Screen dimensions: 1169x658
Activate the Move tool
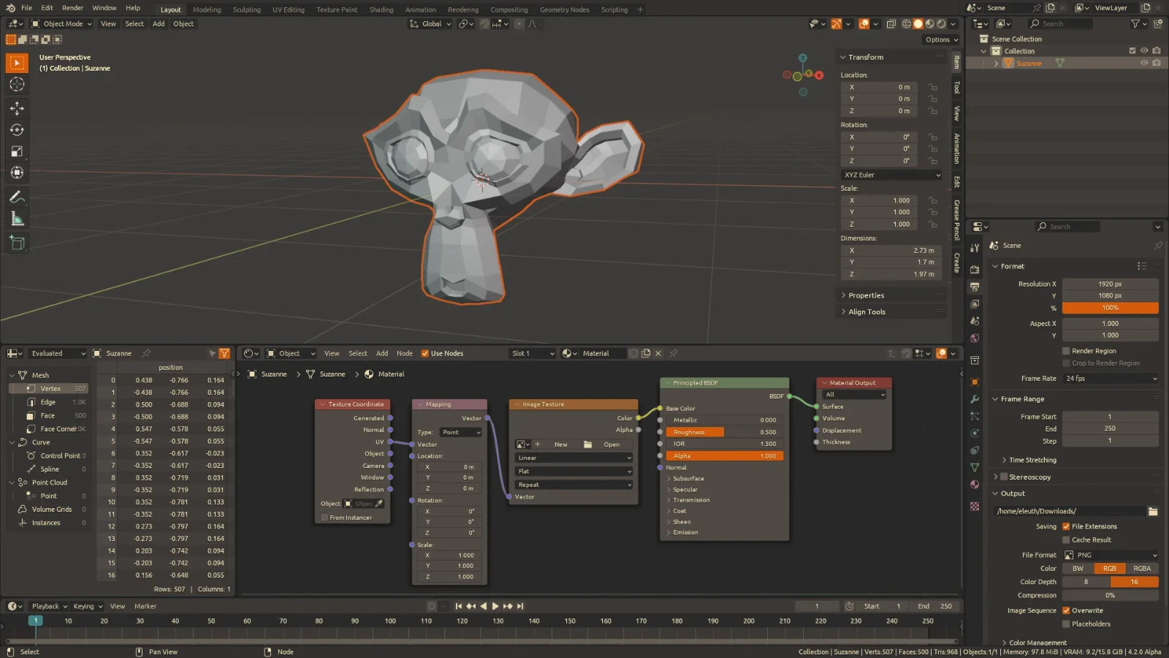point(17,108)
